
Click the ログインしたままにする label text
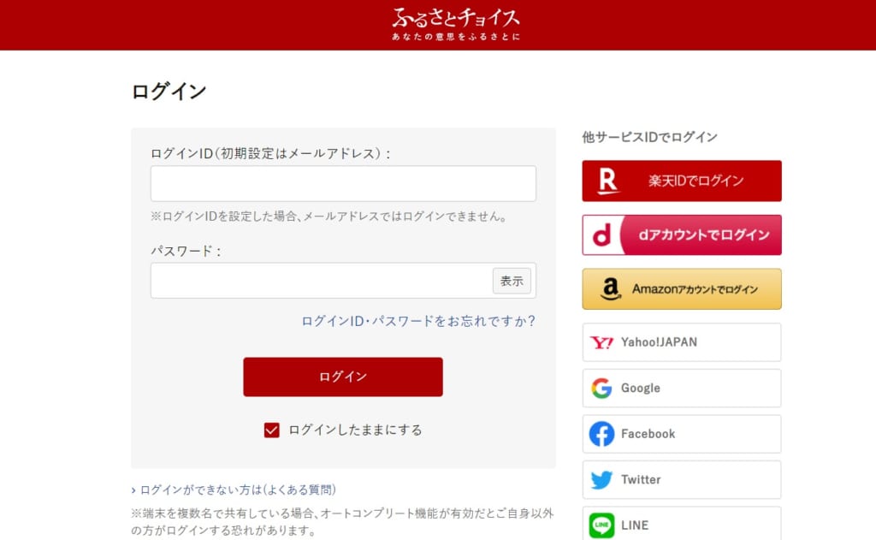[x=355, y=430]
